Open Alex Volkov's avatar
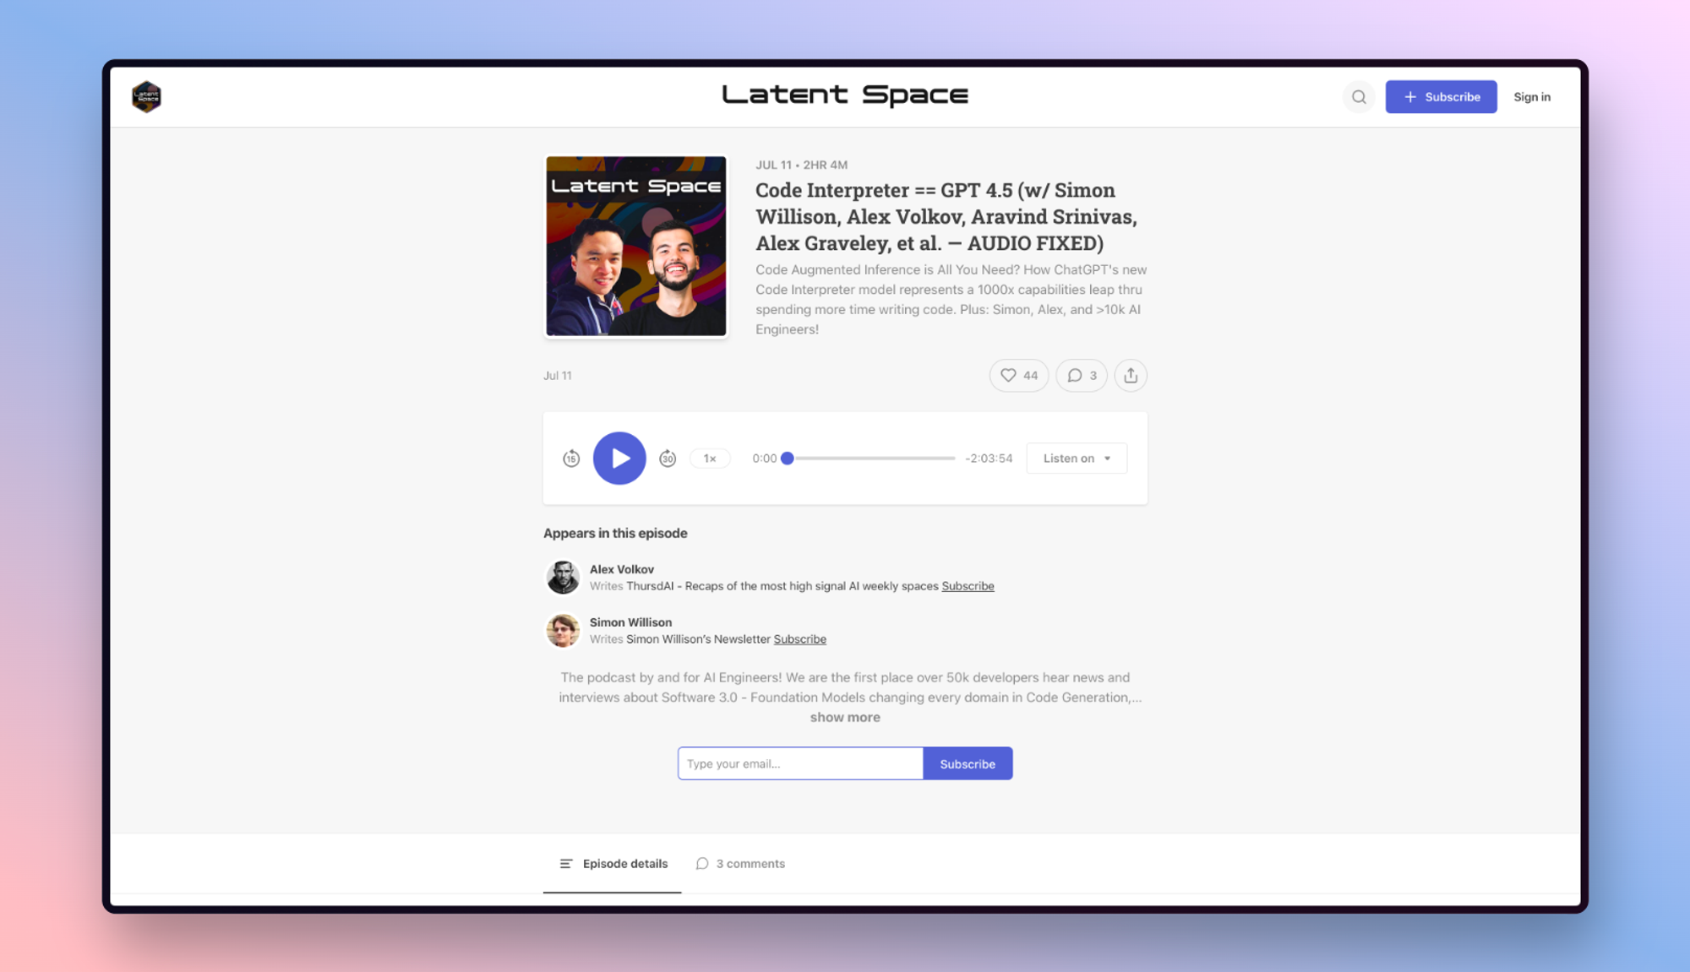The height and width of the screenshot is (972, 1690). click(563, 577)
